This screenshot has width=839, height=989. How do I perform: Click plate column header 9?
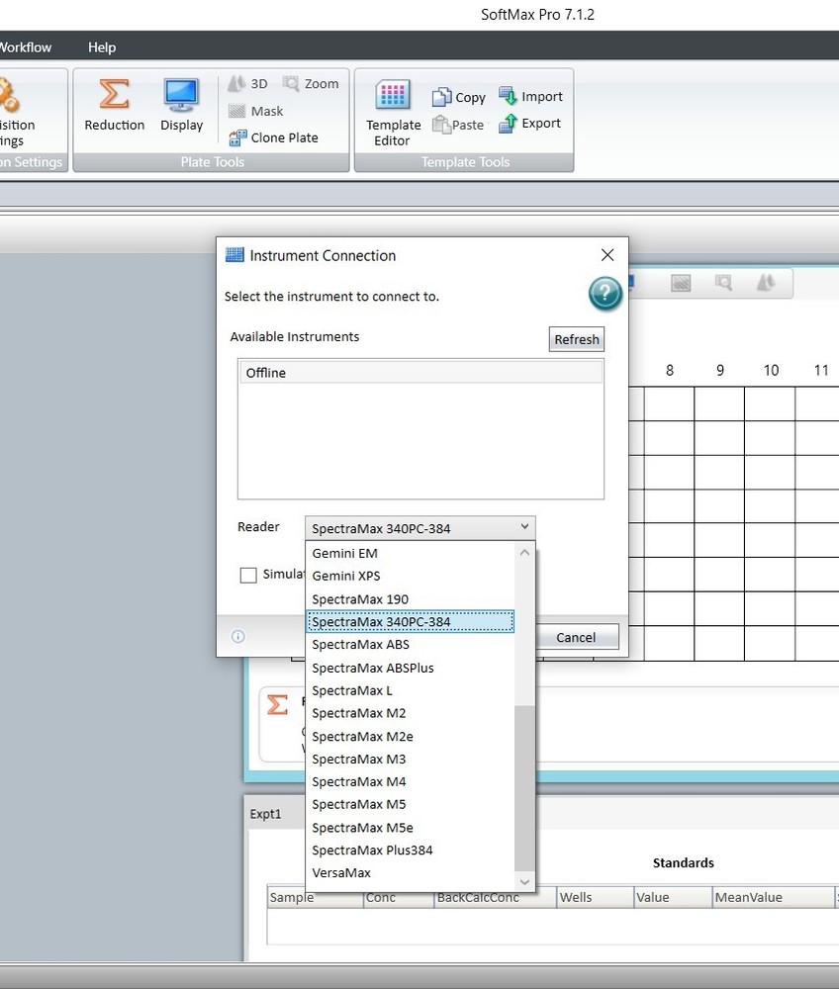719,370
